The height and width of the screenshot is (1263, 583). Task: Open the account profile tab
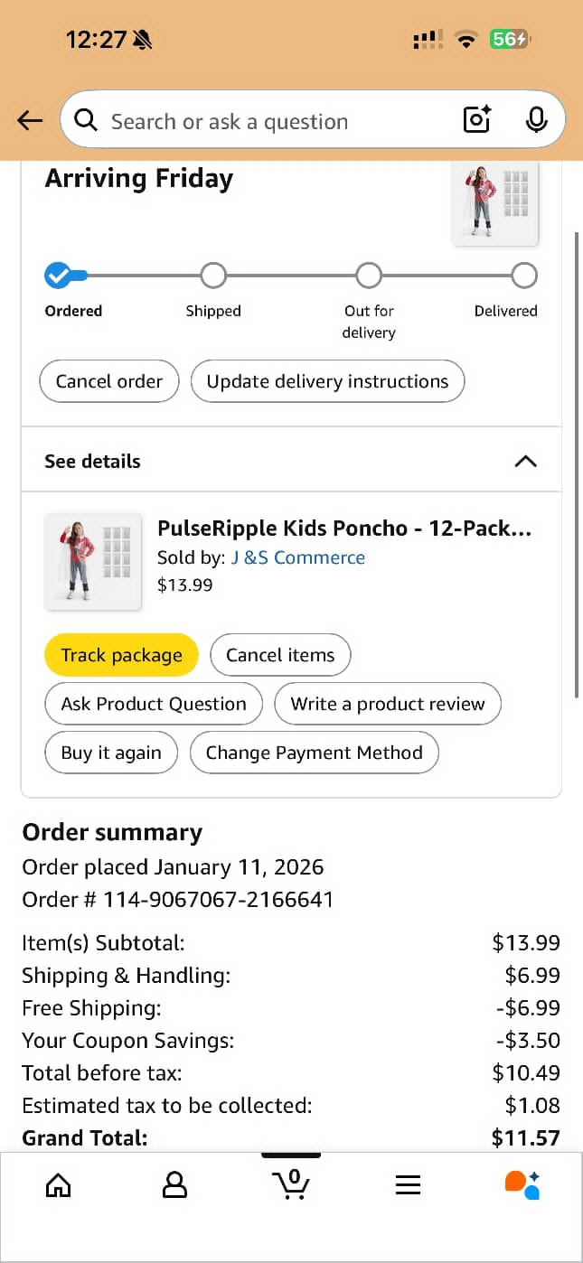(x=174, y=1184)
